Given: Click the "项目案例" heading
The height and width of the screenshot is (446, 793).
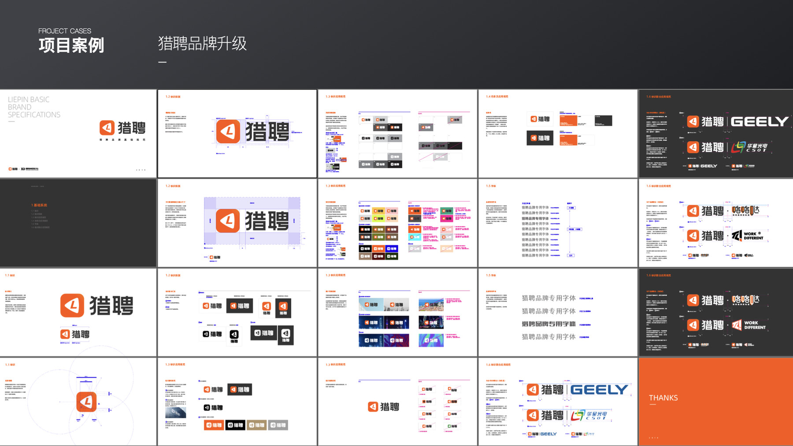Looking at the screenshot, I should pos(71,45).
